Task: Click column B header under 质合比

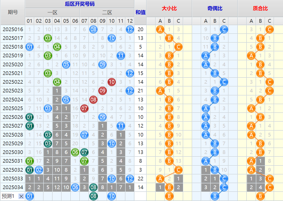Action: pos(260,21)
